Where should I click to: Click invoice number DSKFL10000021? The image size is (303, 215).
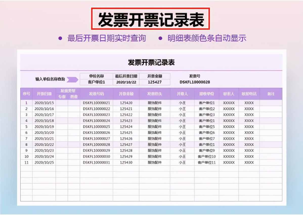[96, 103]
